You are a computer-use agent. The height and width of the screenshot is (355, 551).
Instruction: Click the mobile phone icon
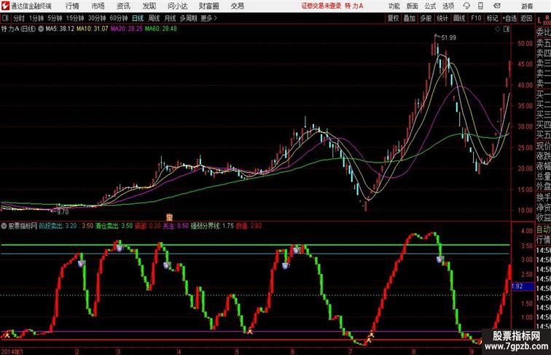[x=481, y=6]
